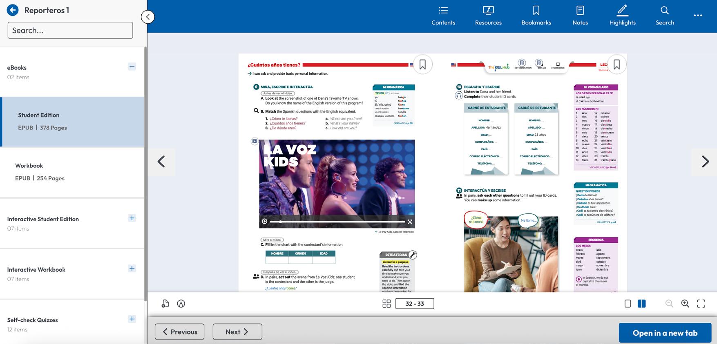This screenshot has width=717, height=344.
Task: Open the more options ellipsis menu
Action: (698, 16)
